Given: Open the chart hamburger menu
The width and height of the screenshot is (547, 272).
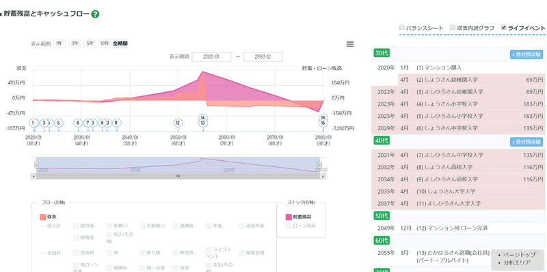Looking at the screenshot, I should pos(349,44).
